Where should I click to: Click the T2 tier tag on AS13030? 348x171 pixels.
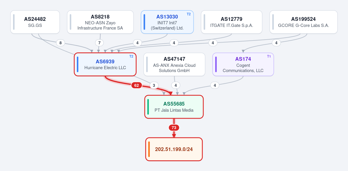pos(189,14)
